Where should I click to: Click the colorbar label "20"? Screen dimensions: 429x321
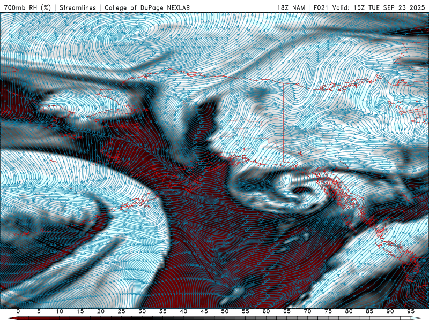(101, 311)
